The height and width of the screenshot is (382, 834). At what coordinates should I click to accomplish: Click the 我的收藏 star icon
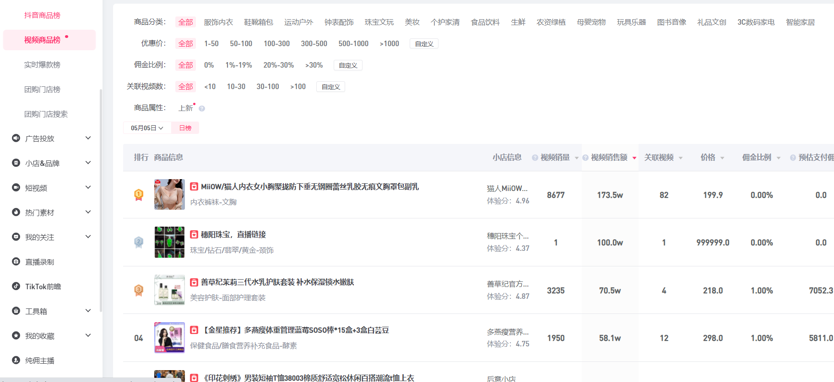pyautogui.click(x=16, y=335)
